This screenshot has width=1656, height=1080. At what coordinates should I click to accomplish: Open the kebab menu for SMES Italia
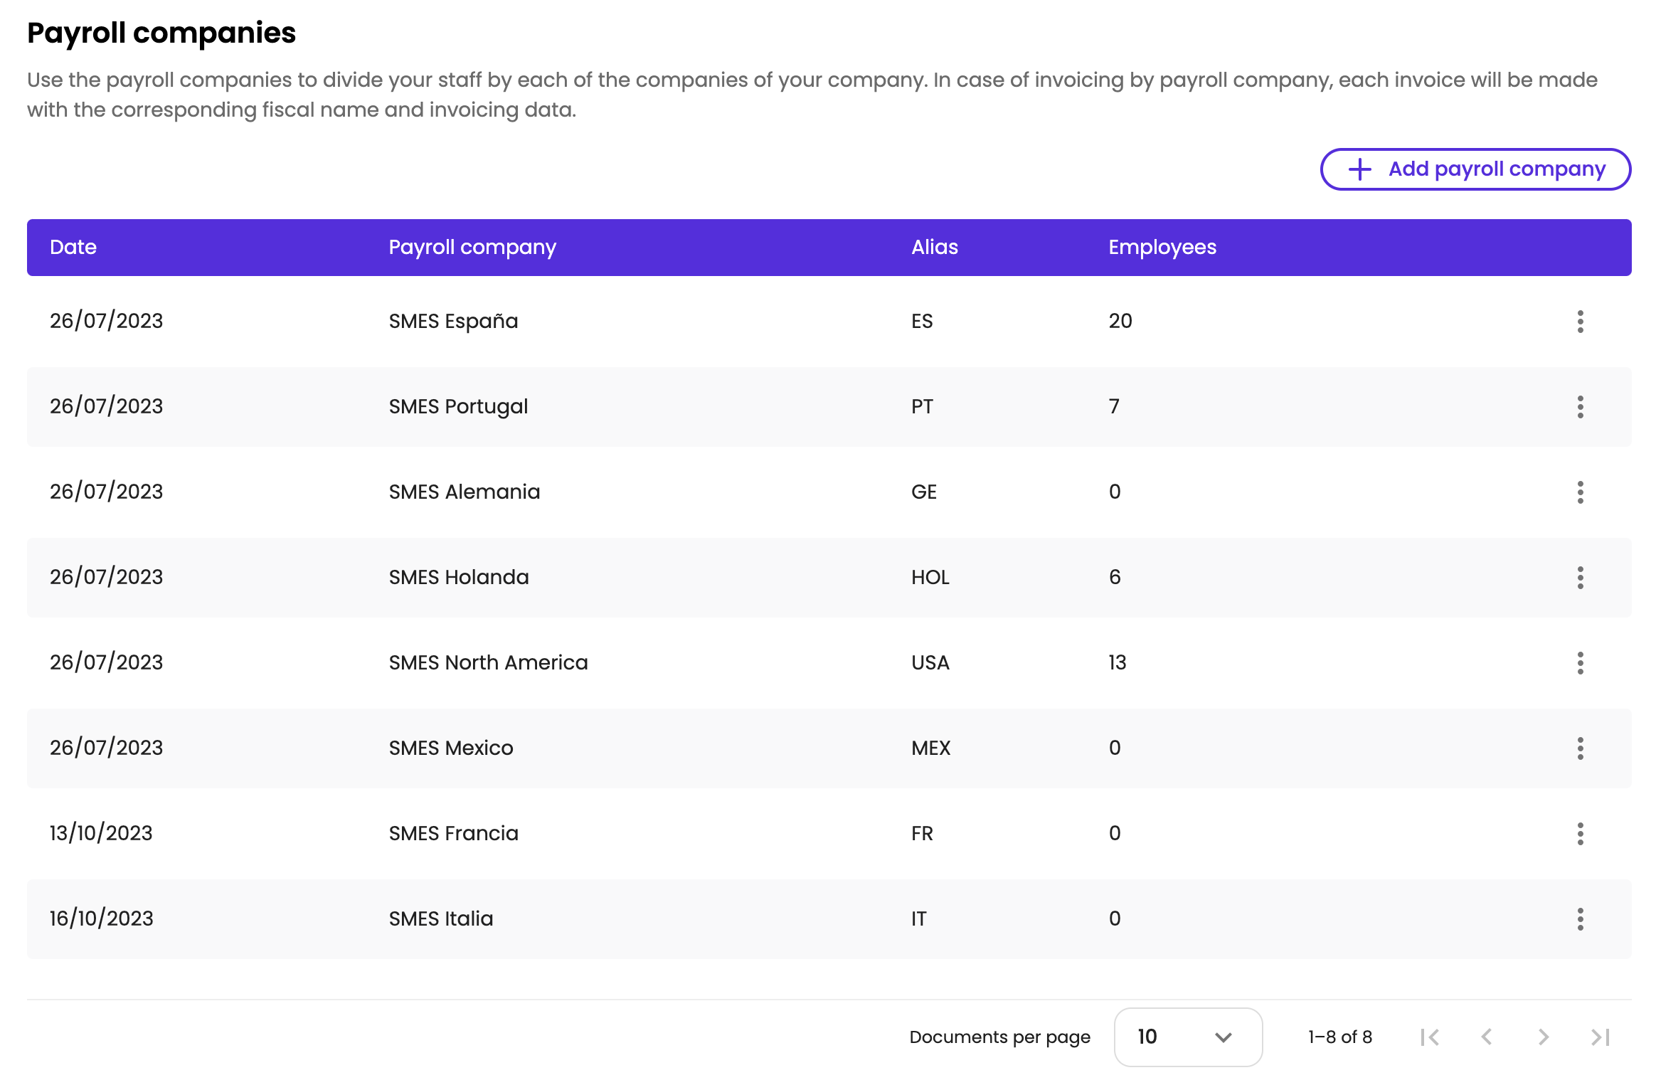[1580, 919]
